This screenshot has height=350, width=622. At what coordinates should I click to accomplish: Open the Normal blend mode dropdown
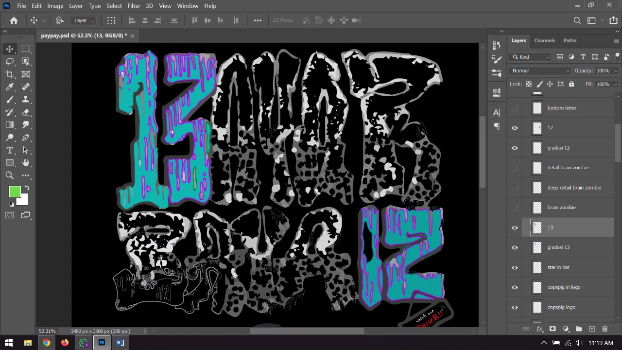[x=540, y=70]
